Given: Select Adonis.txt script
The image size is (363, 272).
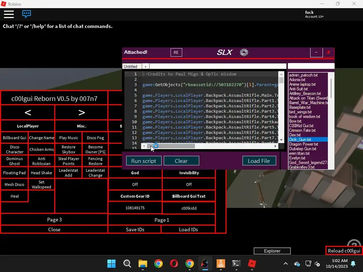Looking at the screenshot, I should pos(297,80).
